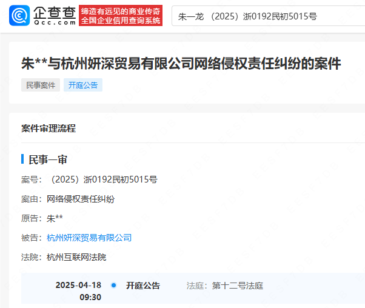The width and height of the screenshot is (365, 308).
Task: Click the timeline date 2025-04-18
Action: pyautogui.click(x=78, y=285)
